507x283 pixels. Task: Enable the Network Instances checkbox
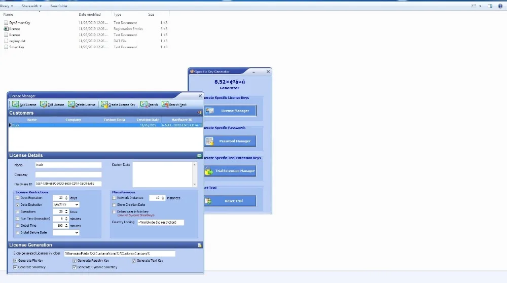tap(114, 198)
